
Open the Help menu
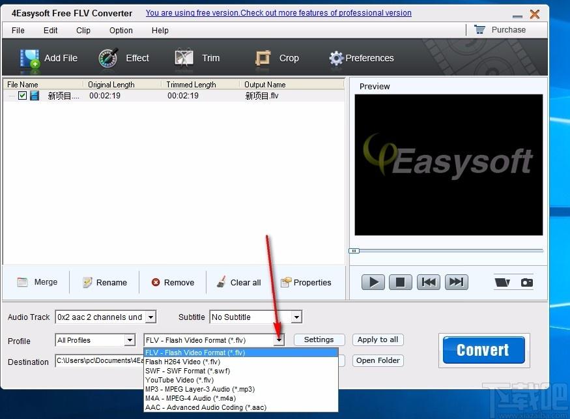click(x=160, y=30)
